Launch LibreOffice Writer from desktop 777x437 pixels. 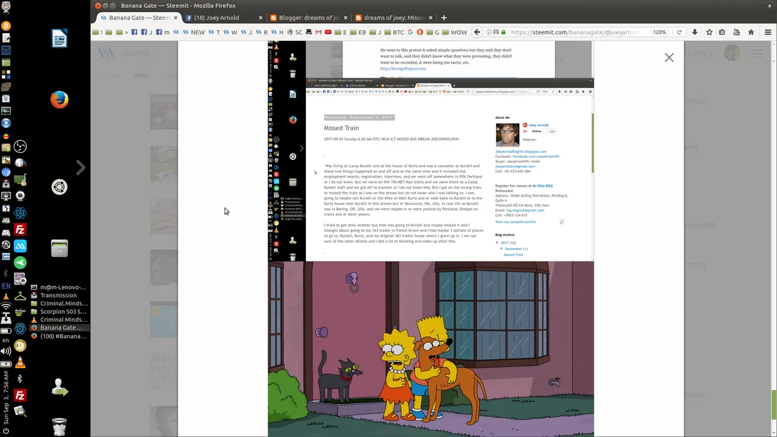[x=59, y=39]
